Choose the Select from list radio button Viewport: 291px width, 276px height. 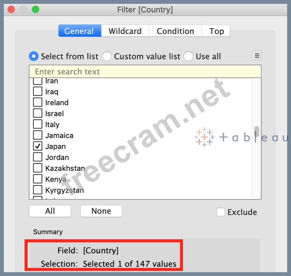pos(34,57)
